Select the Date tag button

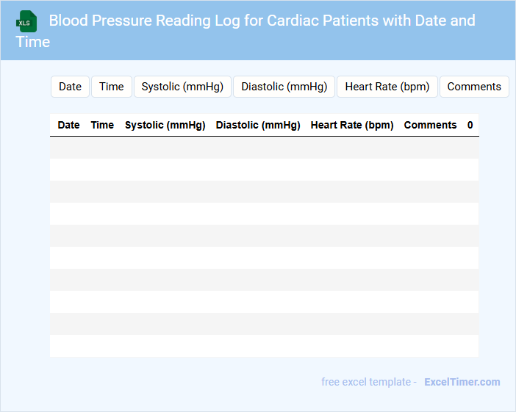click(x=70, y=87)
